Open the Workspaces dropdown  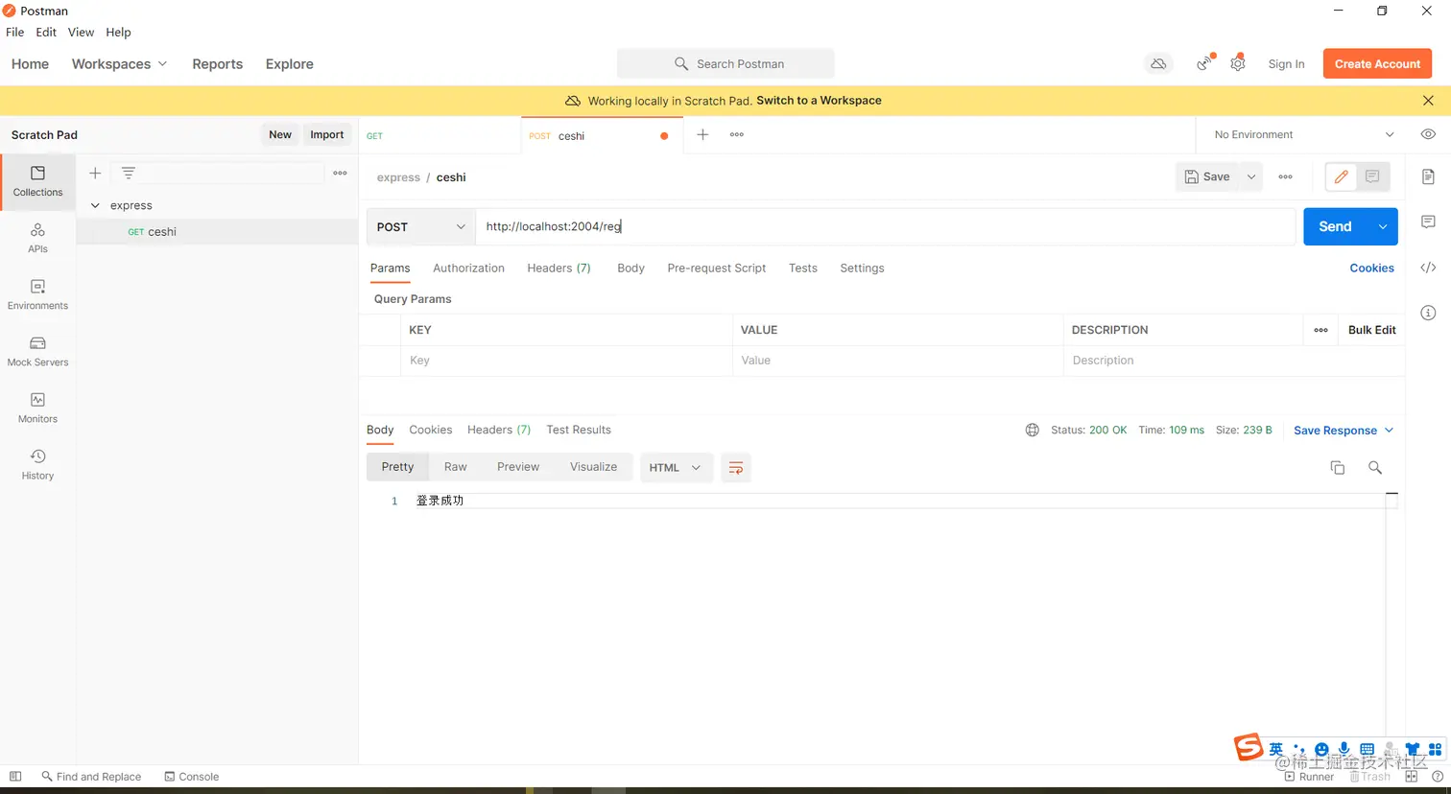click(x=119, y=64)
